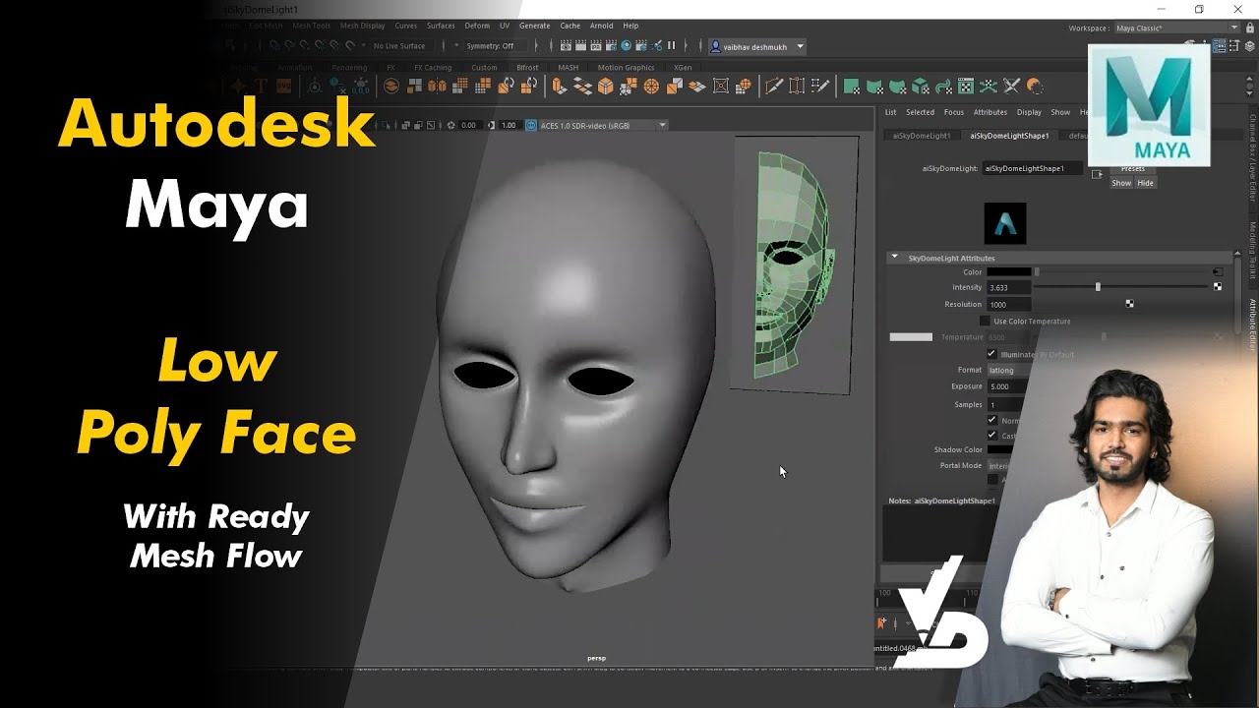Viewport: 1259px width, 708px height.
Task: Select the Bevel cube shelf icon
Action: [605, 87]
